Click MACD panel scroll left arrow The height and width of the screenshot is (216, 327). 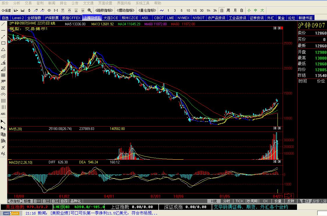(275, 161)
